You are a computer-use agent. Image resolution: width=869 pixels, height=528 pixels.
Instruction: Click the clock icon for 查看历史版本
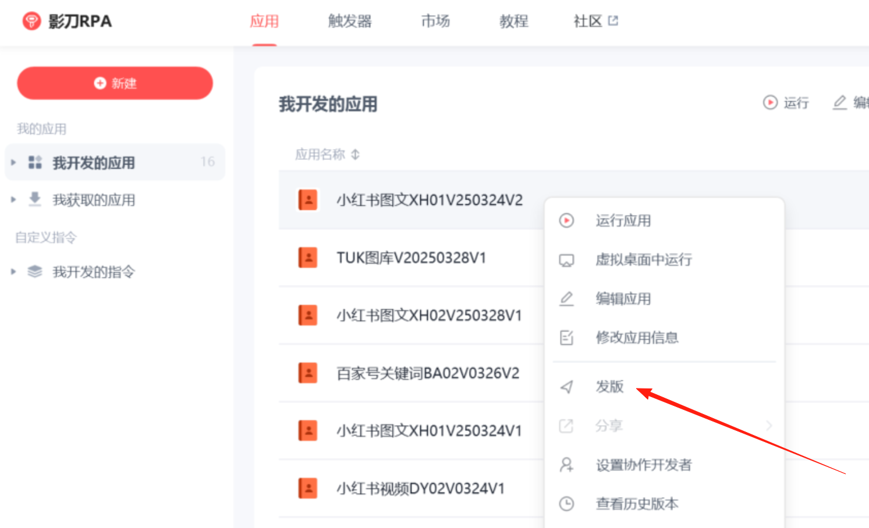(566, 504)
